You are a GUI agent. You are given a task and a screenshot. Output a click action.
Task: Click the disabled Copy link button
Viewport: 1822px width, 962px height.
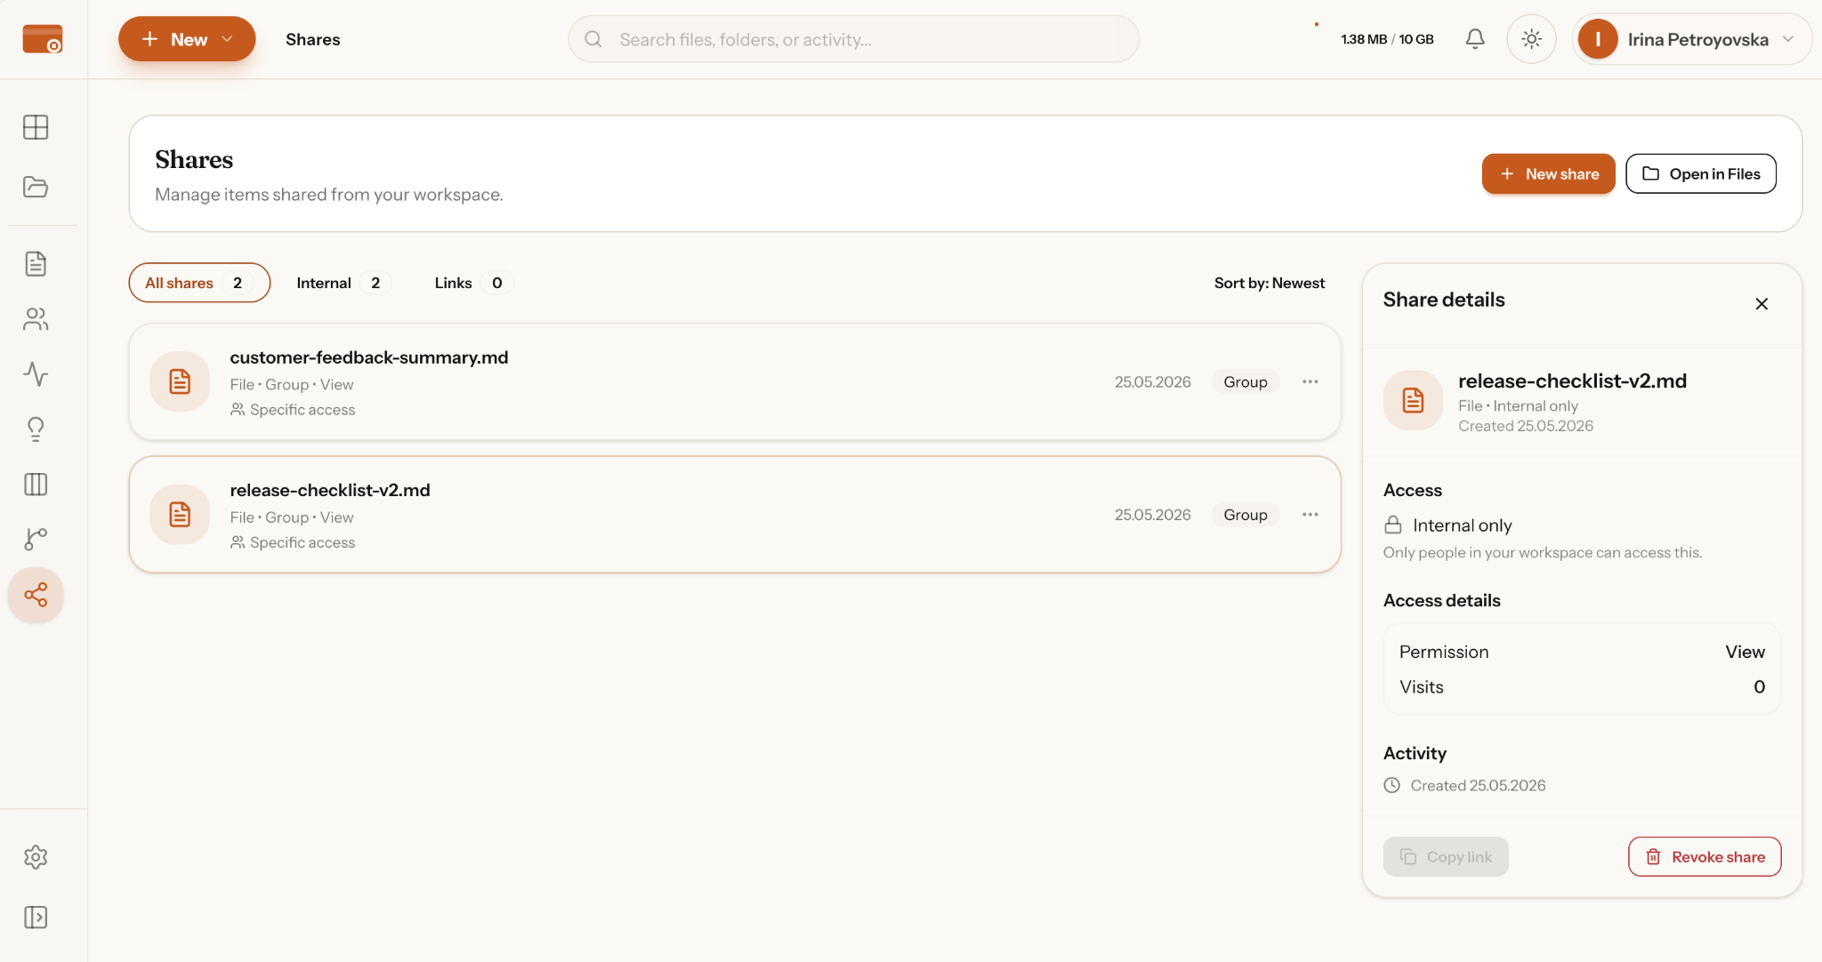(1446, 856)
